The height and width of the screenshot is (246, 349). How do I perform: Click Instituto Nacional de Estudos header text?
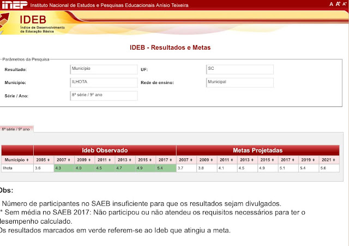109,5
